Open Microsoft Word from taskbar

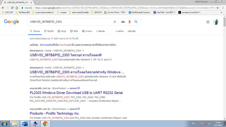point(25,124)
